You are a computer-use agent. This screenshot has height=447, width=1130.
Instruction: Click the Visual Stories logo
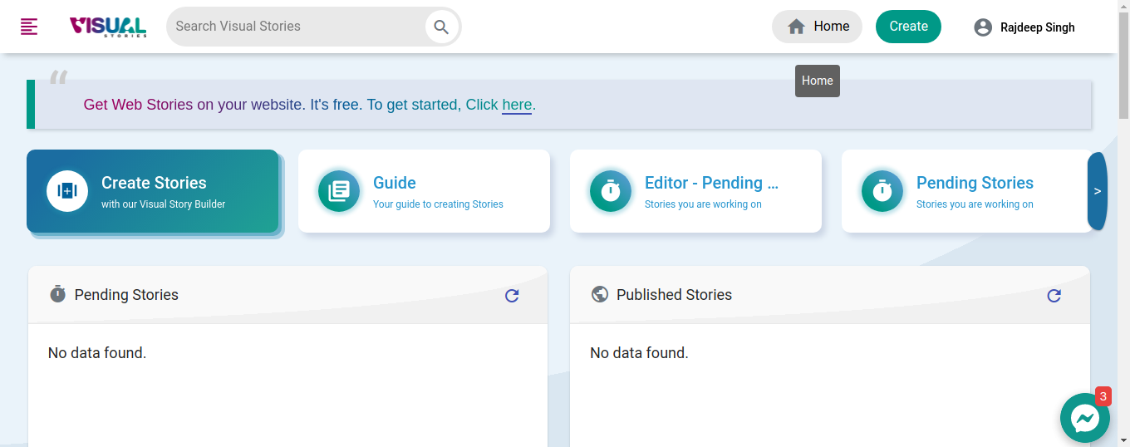pos(108,27)
